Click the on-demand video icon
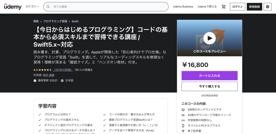 pos(183,110)
